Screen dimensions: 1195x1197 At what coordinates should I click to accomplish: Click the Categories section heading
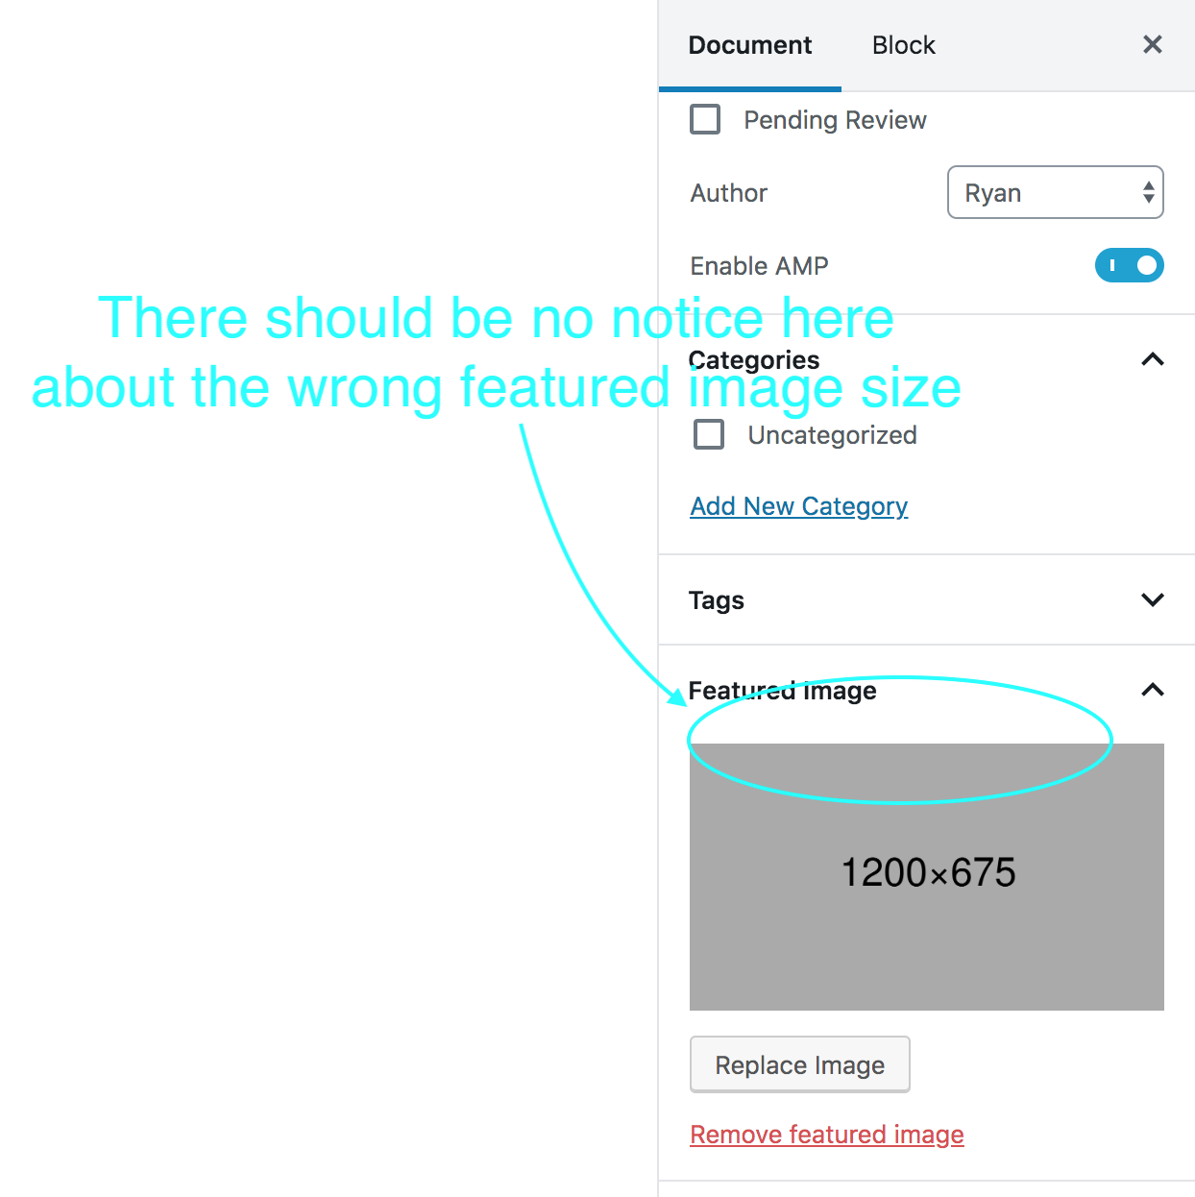(754, 359)
